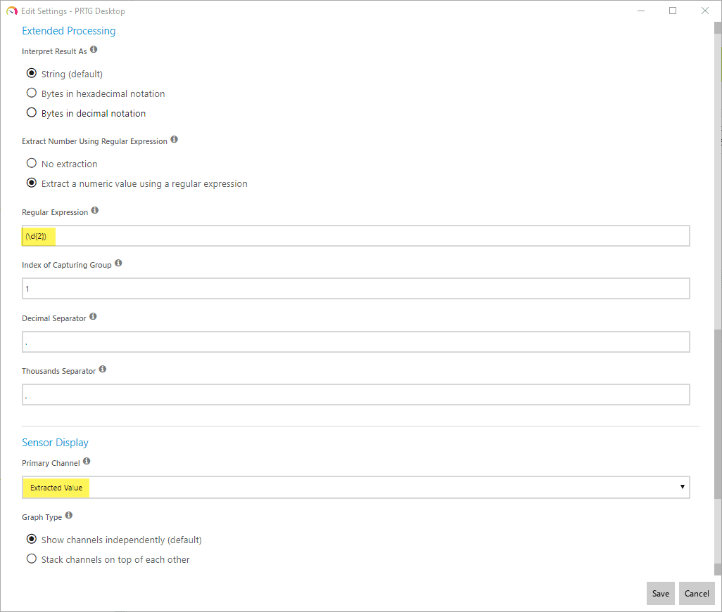This screenshot has width=722, height=612.
Task: Click info icon for Index of Capturing Group
Action: click(x=118, y=263)
